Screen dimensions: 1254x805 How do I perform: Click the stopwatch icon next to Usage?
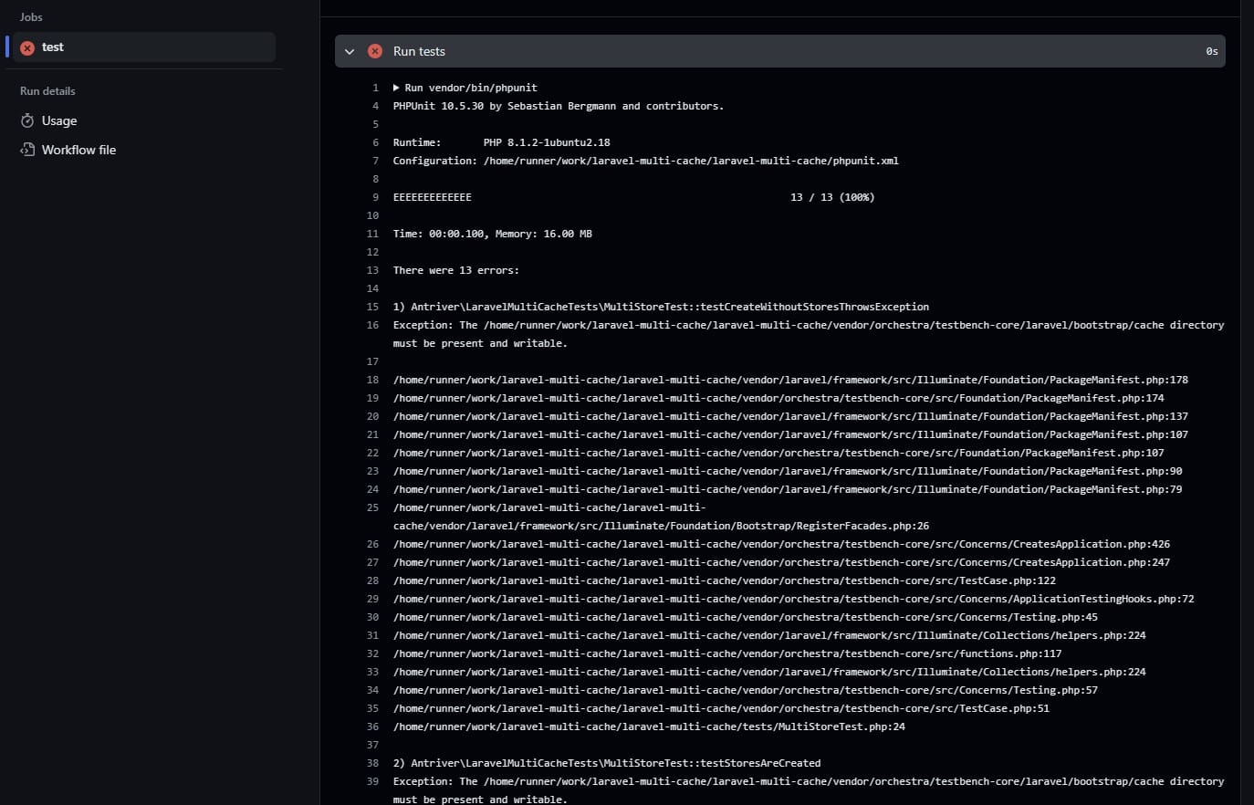pyautogui.click(x=26, y=120)
